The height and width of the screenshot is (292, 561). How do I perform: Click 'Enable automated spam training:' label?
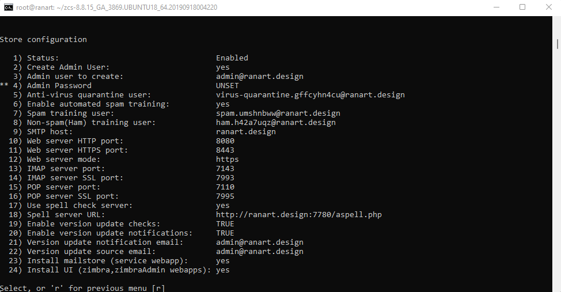point(98,104)
